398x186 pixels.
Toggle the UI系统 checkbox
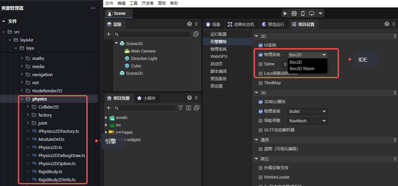point(260,45)
